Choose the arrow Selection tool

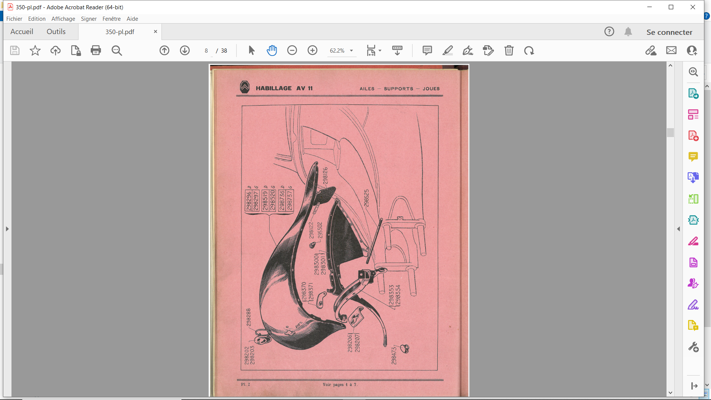[x=251, y=50]
